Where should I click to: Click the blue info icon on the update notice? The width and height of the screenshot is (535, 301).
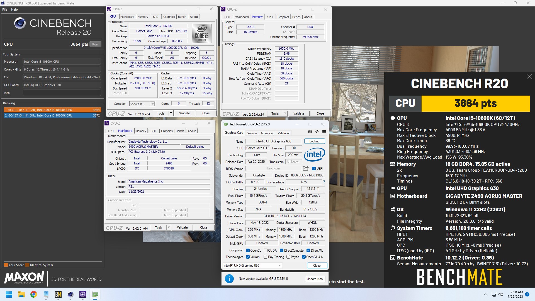pos(229,279)
